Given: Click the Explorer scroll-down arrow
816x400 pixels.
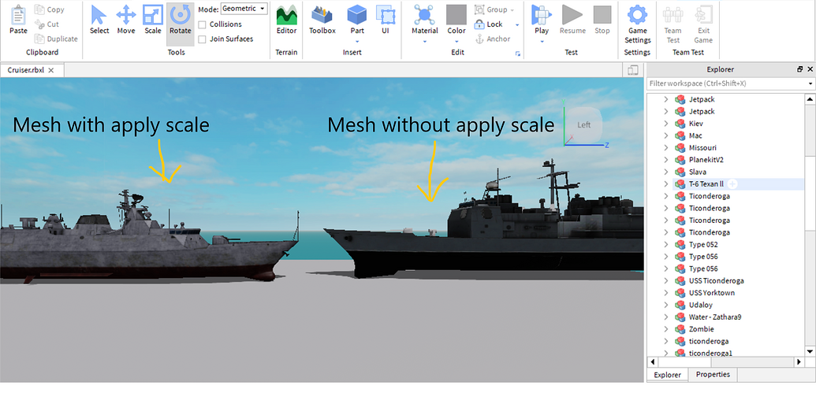Looking at the screenshot, I should [x=810, y=351].
